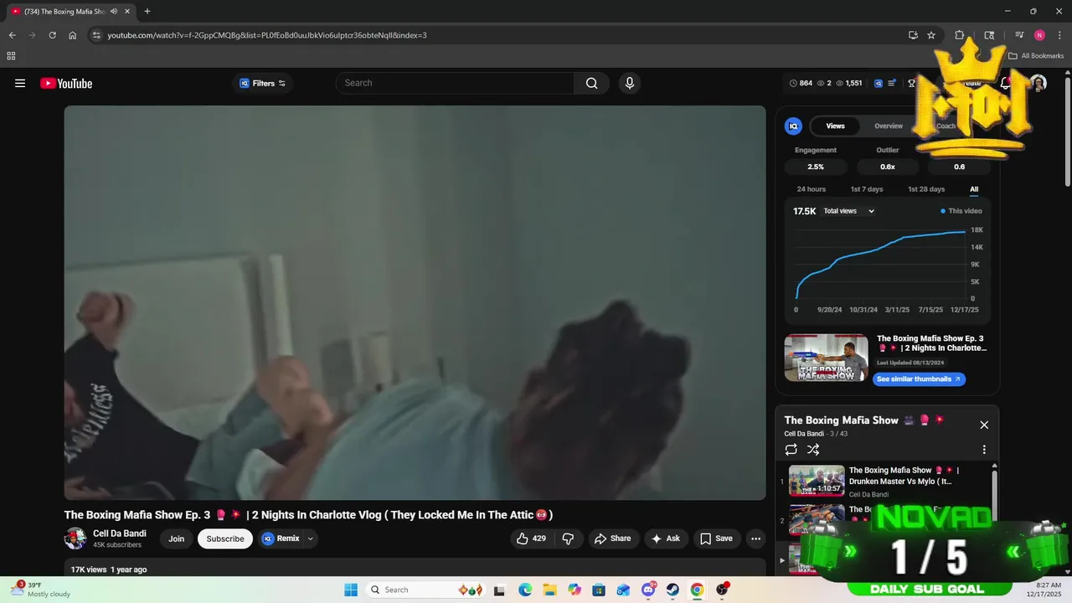1072x603 pixels.
Task: Open the Windows Start menu
Action: pos(351,590)
